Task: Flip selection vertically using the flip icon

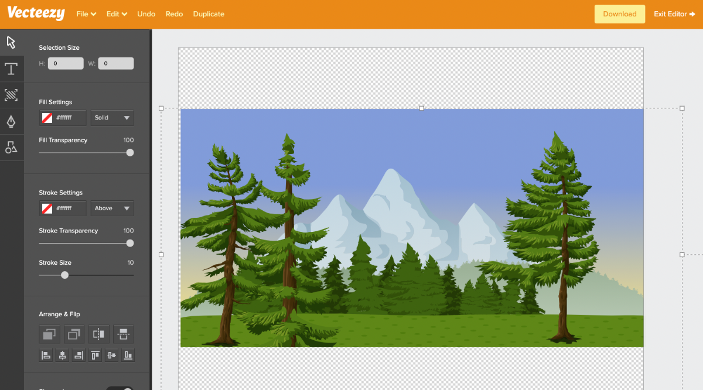Action: point(123,334)
